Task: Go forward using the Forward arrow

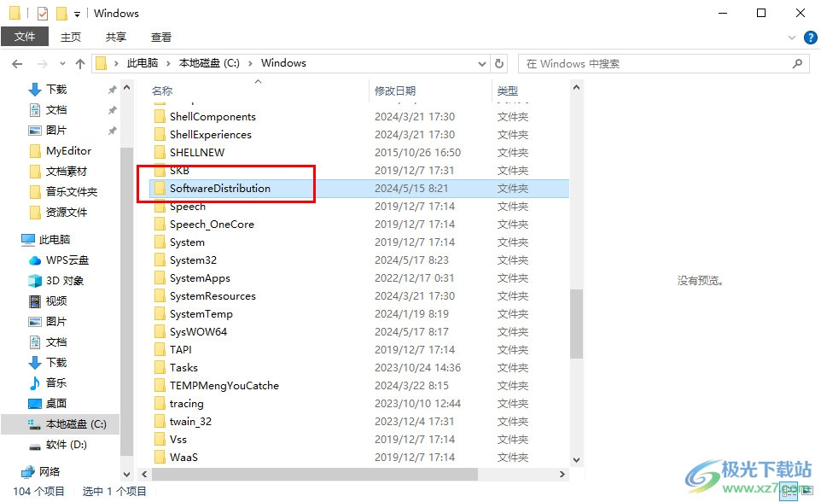Action: 43,64
